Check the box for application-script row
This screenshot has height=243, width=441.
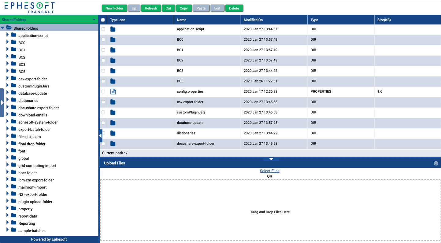coord(103,29)
